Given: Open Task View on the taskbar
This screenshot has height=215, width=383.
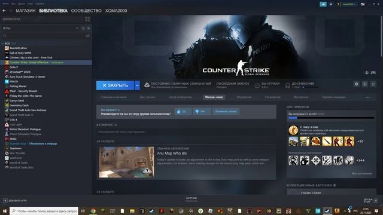Looking at the screenshot, I should point(83,211).
